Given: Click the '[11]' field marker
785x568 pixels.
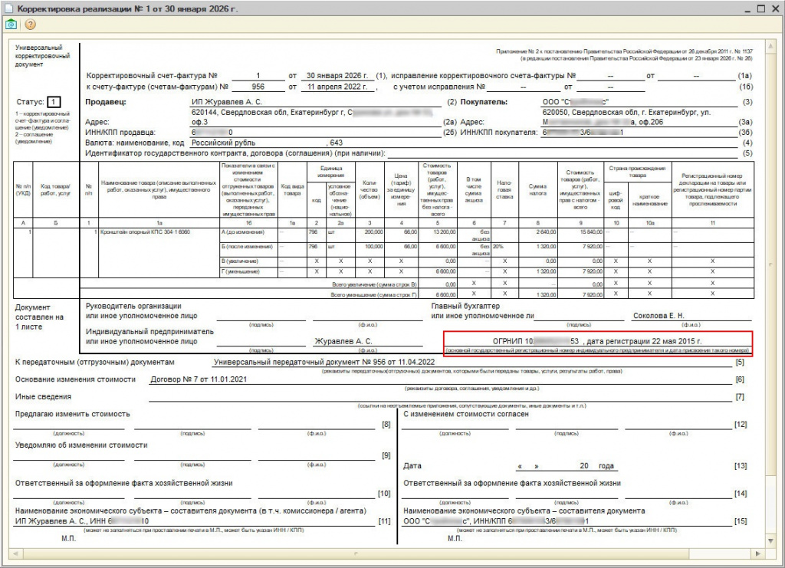Looking at the screenshot, I should (x=385, y=521).
